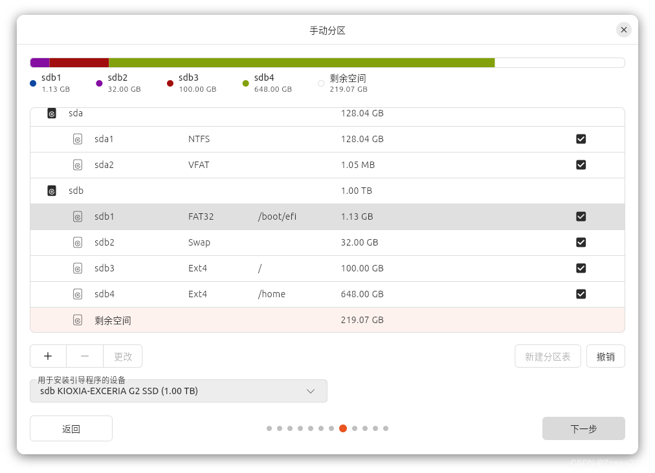This screenshot has height=473, width=655.
Task: Select the sdb2 row name
Action: [x=104, y=242]
